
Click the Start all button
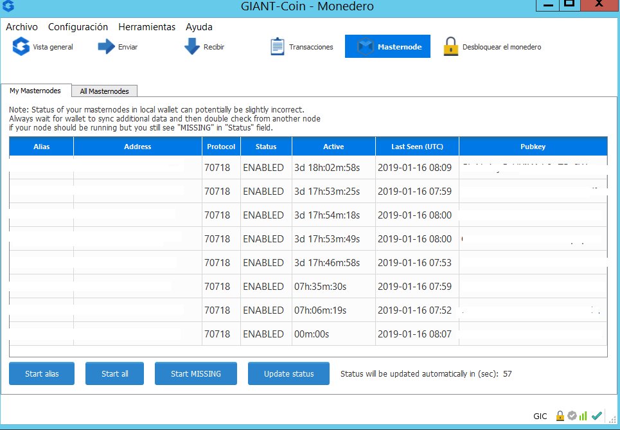[x=114, y=373]
